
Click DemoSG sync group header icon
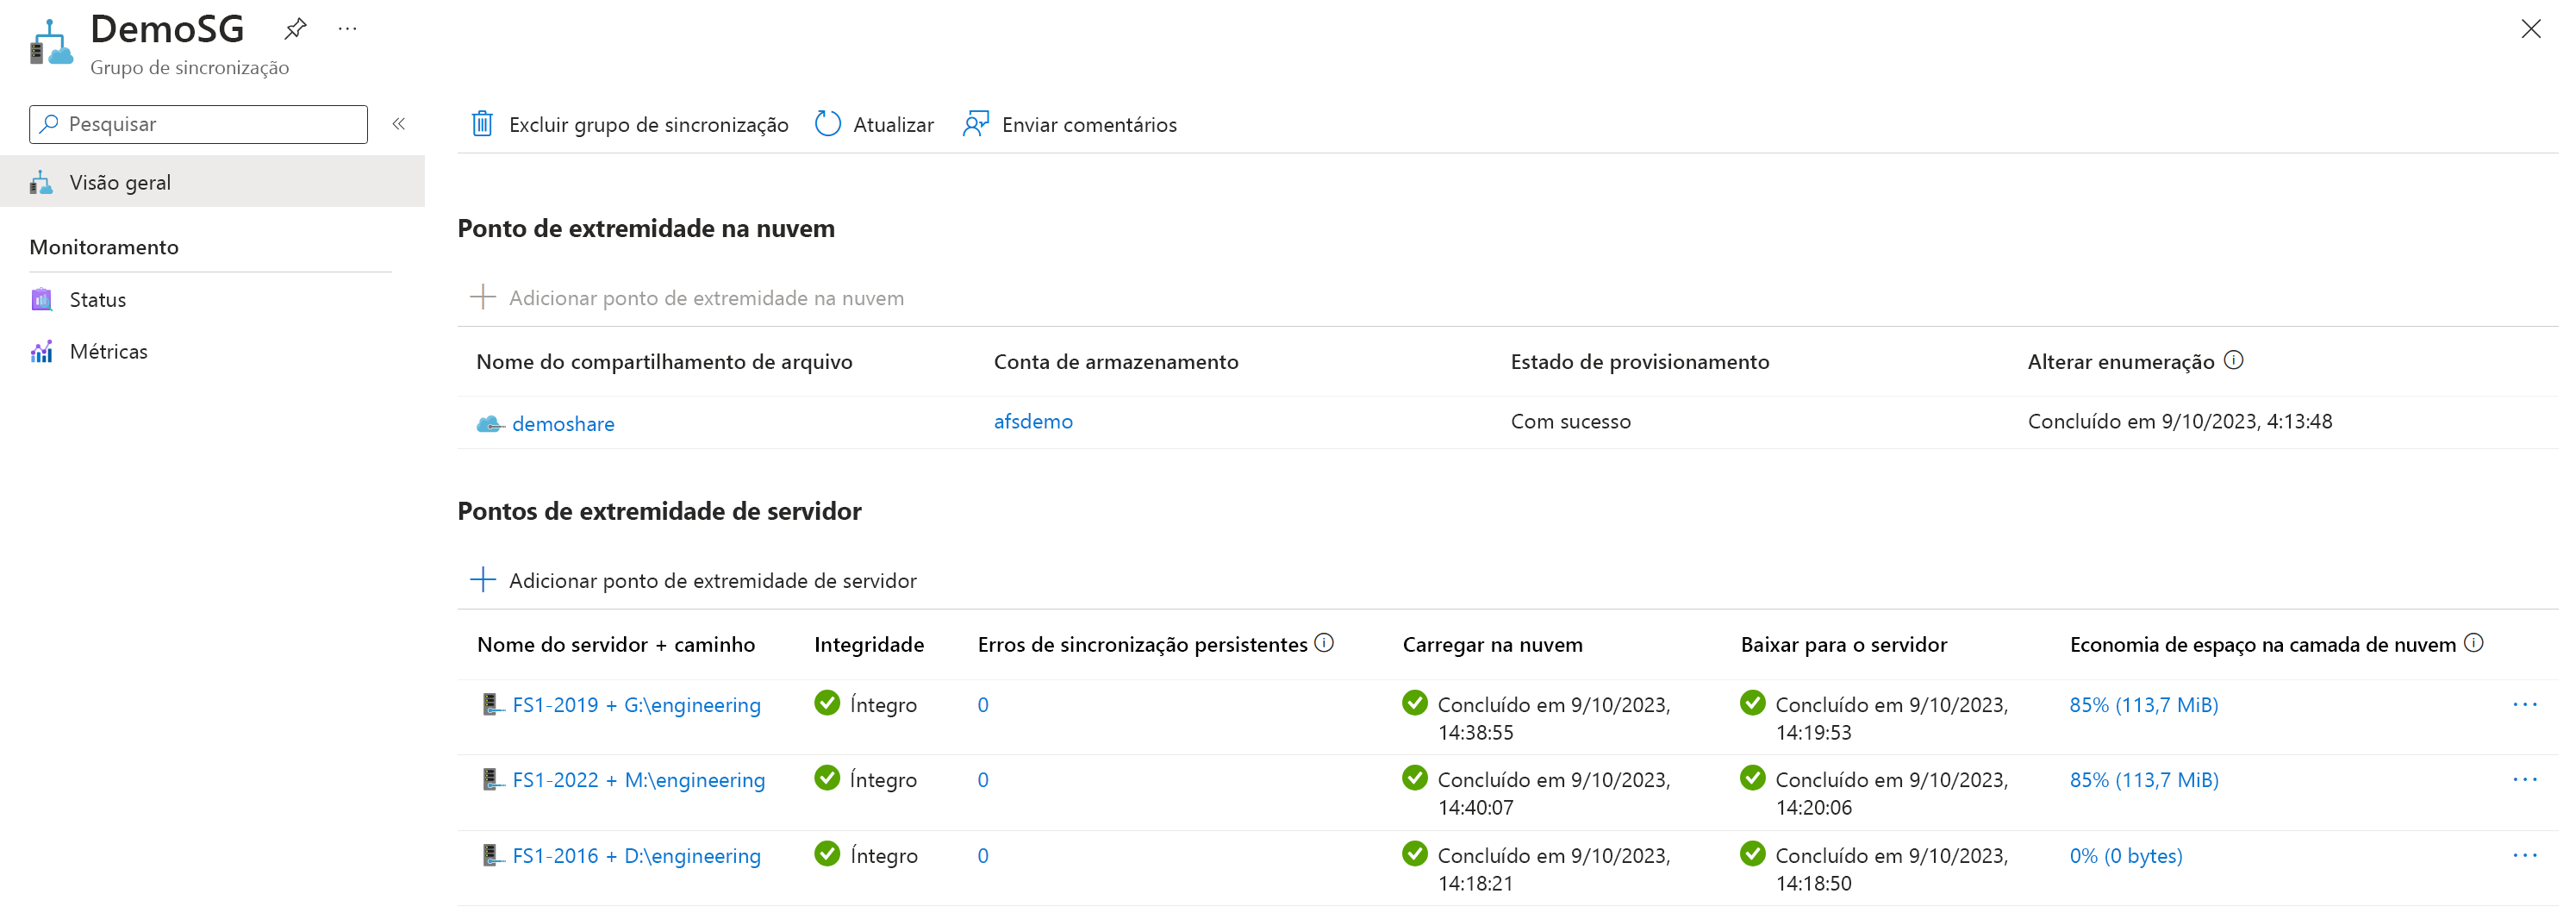[x=51, y=42]
